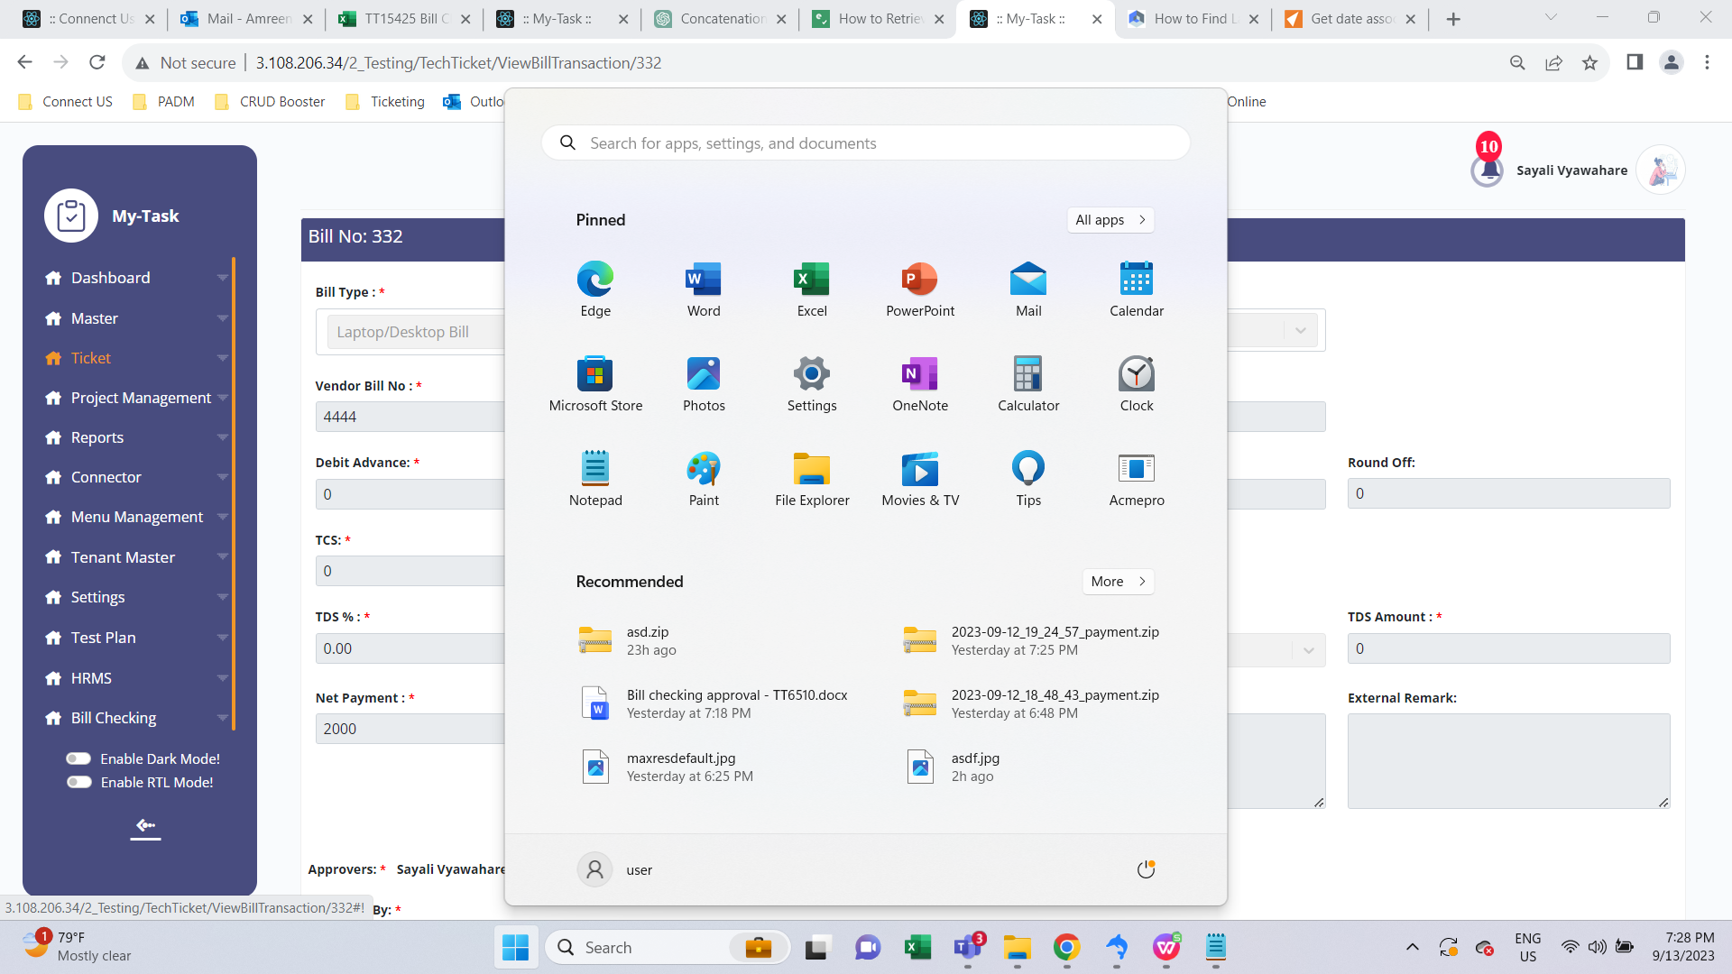The height and width of the screenshot is (974, 1732).
Task: Open Paint from the Start menu
Action: tap(704, 478)
